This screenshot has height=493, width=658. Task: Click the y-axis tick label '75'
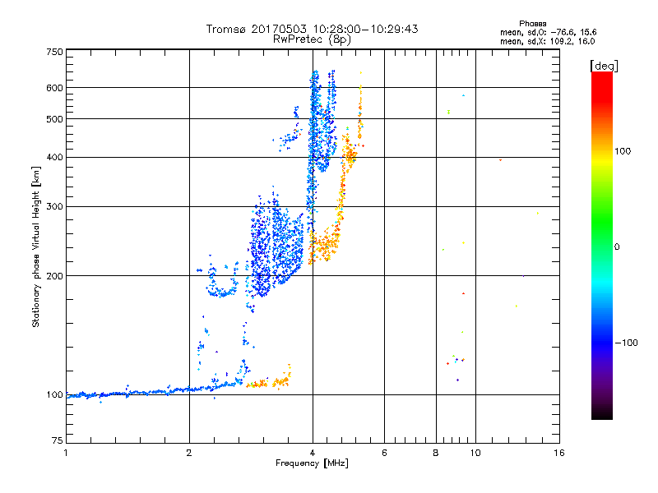tap(58, 440)
